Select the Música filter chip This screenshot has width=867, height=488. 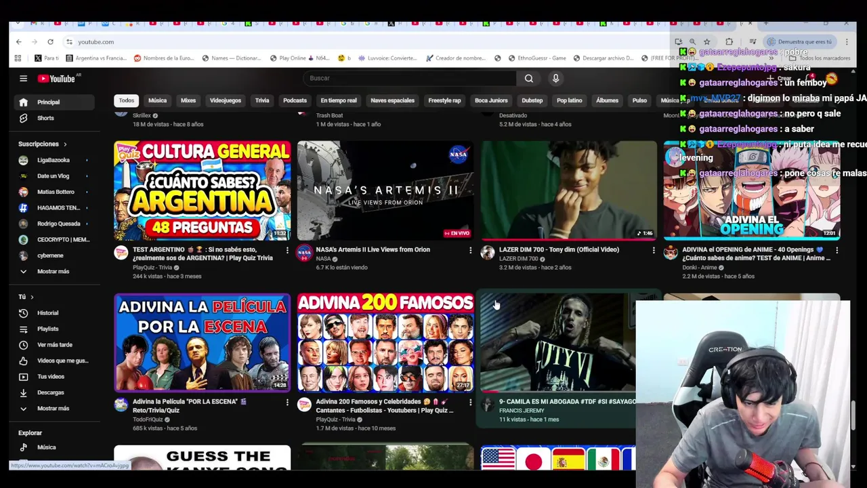(157, 100)
